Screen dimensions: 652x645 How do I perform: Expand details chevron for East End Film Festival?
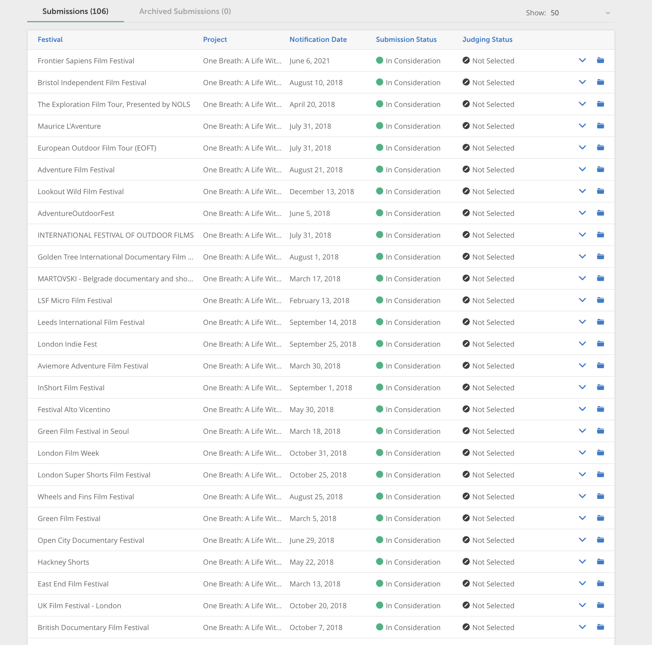tap(583, 583)
